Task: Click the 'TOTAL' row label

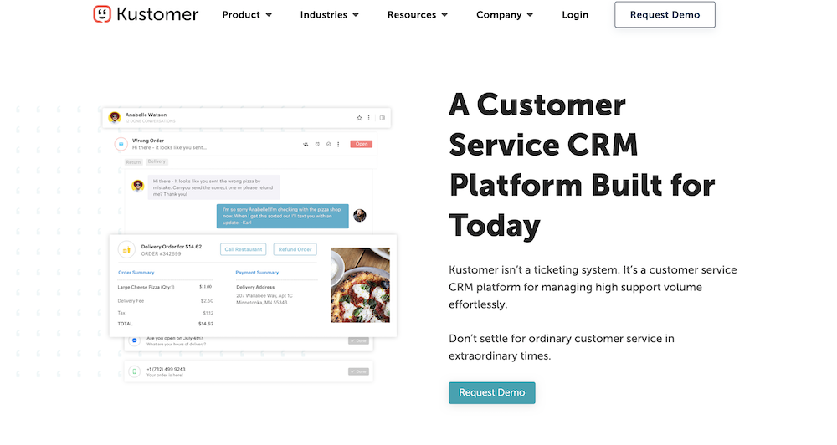Action: 125,324
